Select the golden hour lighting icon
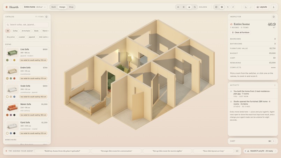281x158 pixels. [189, 7]
